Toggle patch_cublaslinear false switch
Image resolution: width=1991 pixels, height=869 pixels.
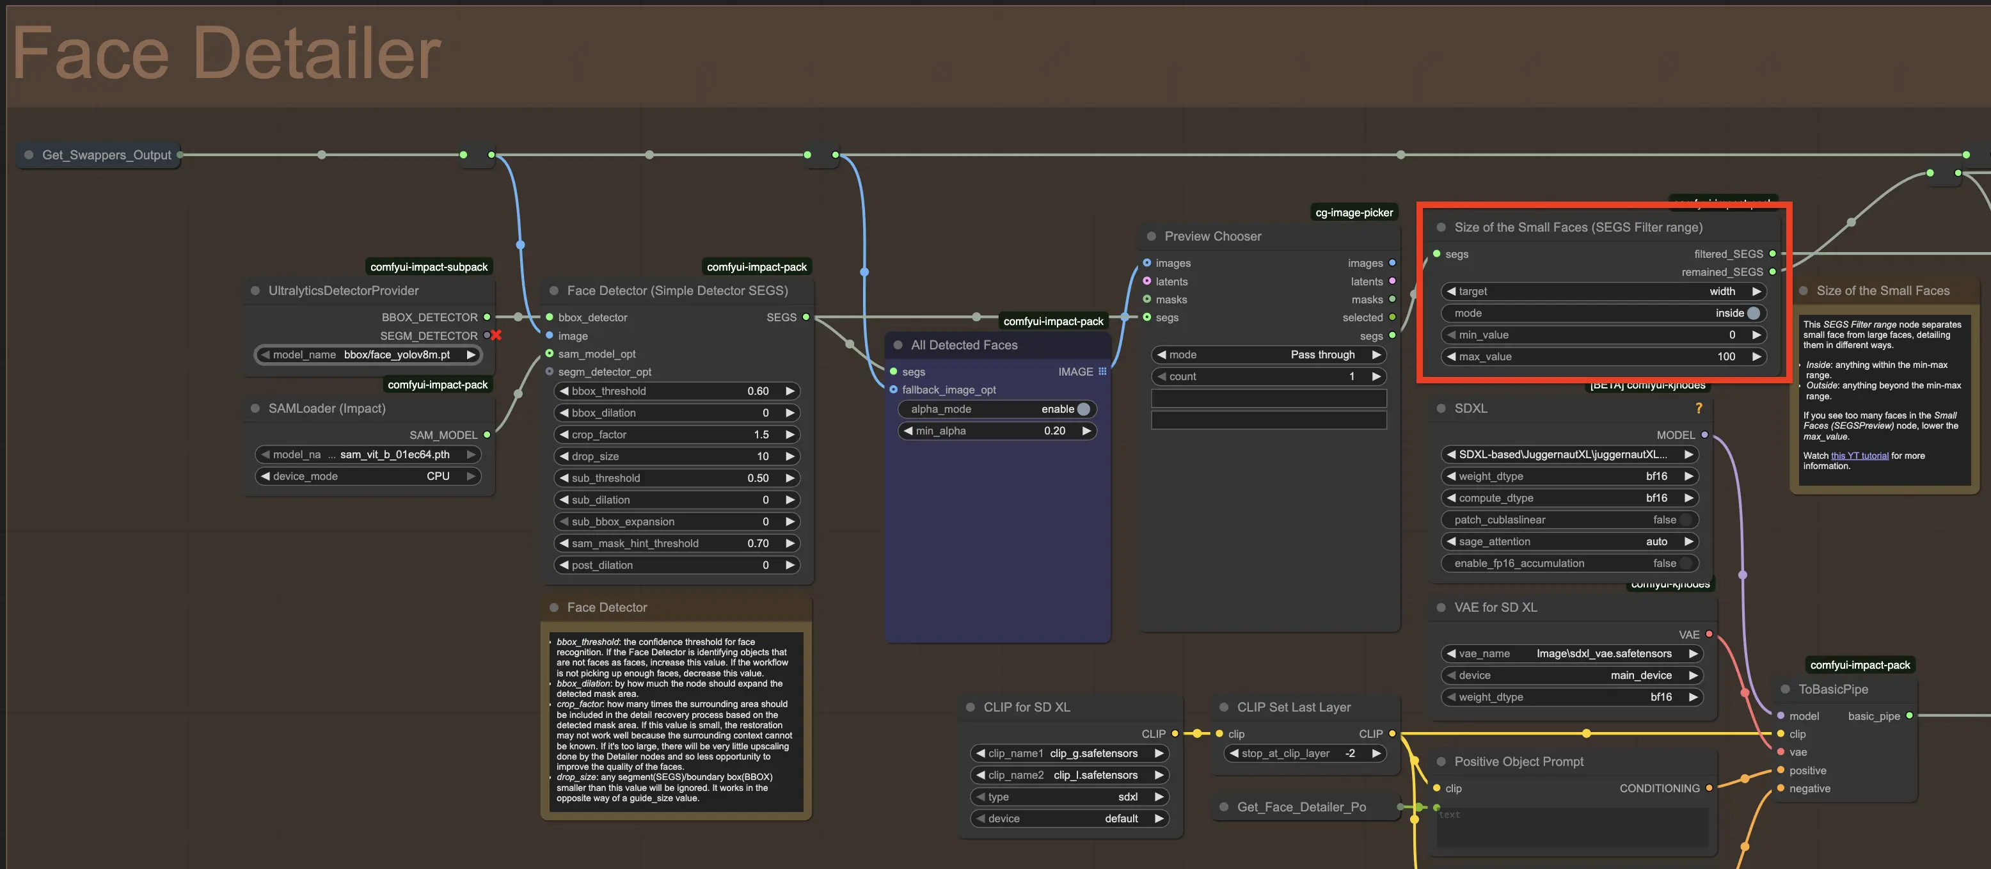[1685, 520]
